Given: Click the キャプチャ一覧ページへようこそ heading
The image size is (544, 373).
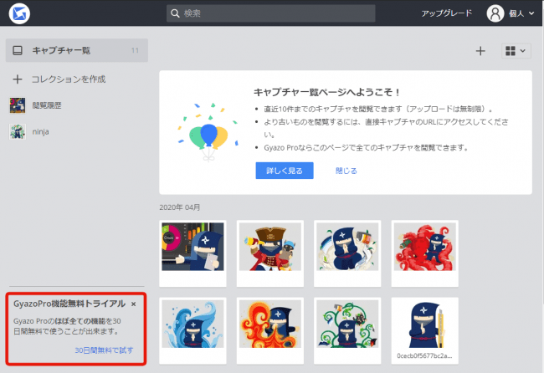Looking at the screenshot, I should tap(326, 92).
